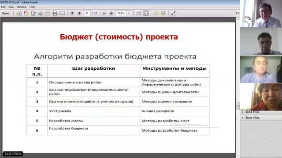Print the document with printer icon
This screenshot has height=158, width=282.
[55, 13]
